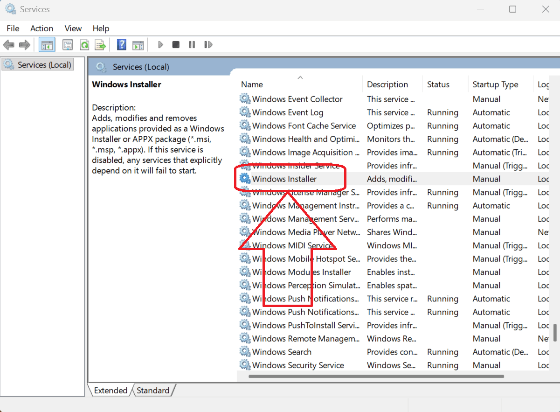Switch to the Extended tab
Screen dimensions: 560x412
tap(110, 390)
